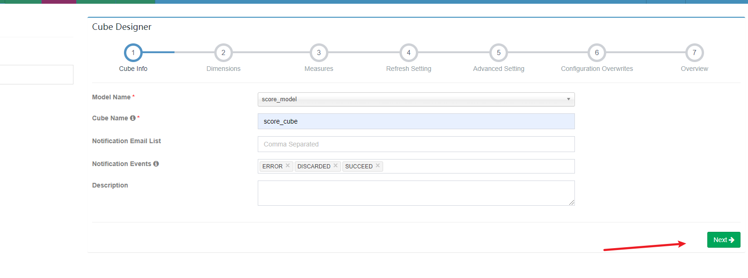Viewport: 748px width, 278px height.
Task: Show info icon next to Notification Events
Action: point(156,164)
